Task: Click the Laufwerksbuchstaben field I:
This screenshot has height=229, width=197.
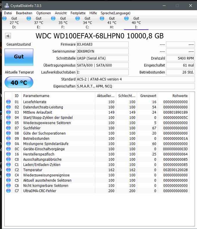Action: pyautogui.click(x=102, y=72)
